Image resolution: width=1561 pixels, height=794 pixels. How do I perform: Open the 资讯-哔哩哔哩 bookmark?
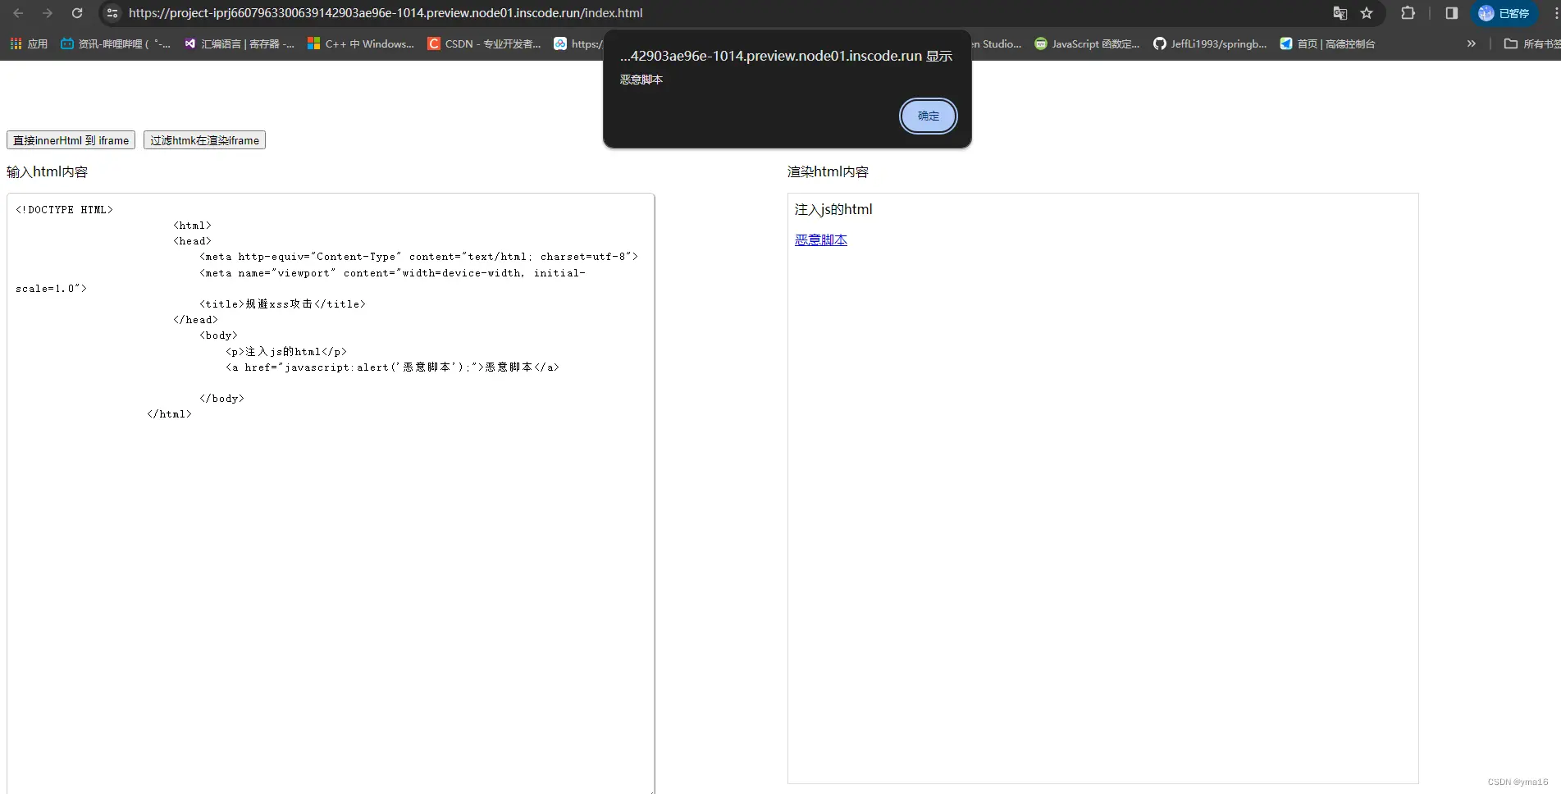(116, 43)
